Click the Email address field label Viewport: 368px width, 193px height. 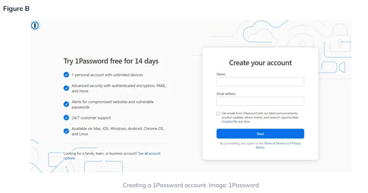(x=226, y=94)
